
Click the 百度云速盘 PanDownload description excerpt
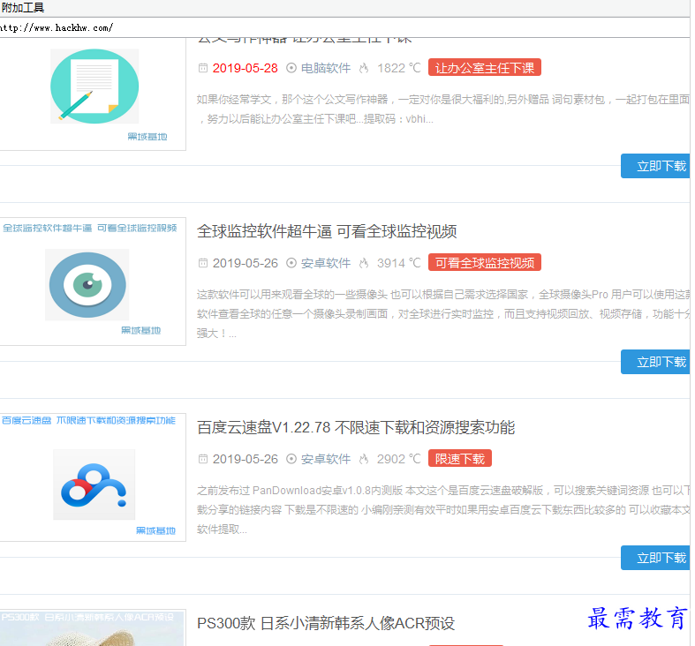tap(443, 509)
